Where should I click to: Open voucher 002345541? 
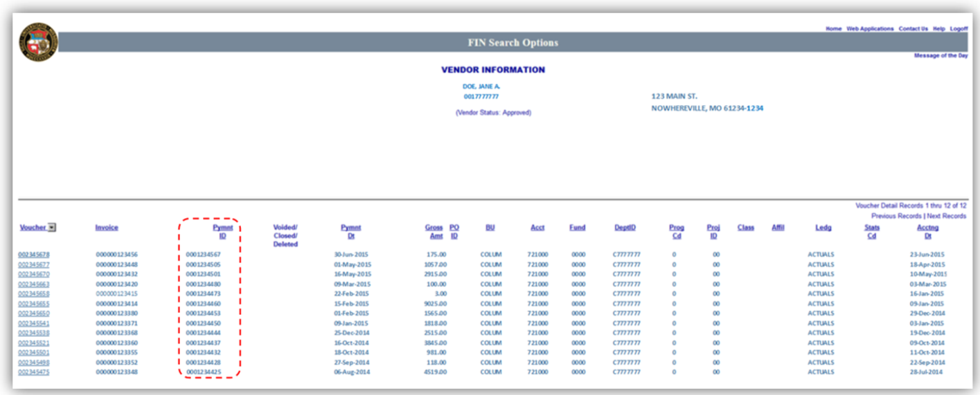click(34, 323)
